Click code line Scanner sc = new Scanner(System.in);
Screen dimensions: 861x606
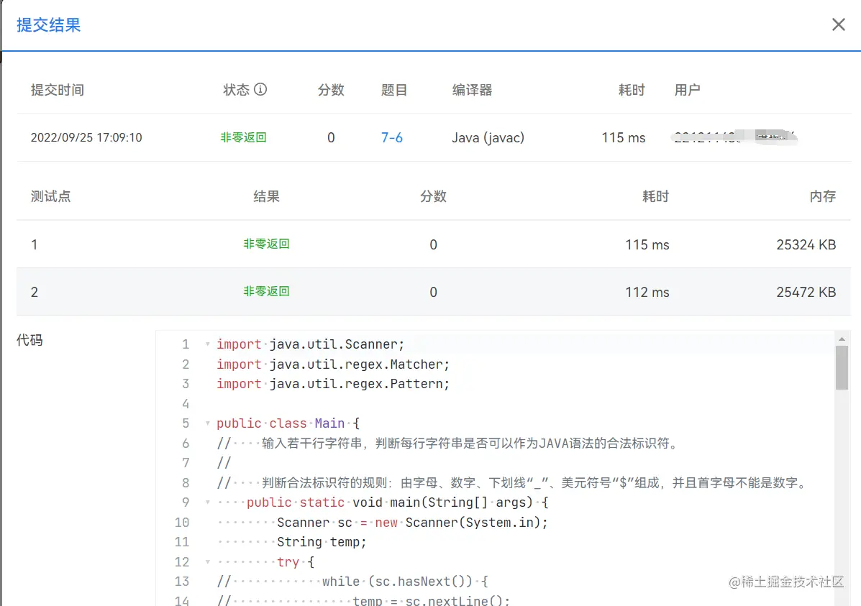click(412, 522)
